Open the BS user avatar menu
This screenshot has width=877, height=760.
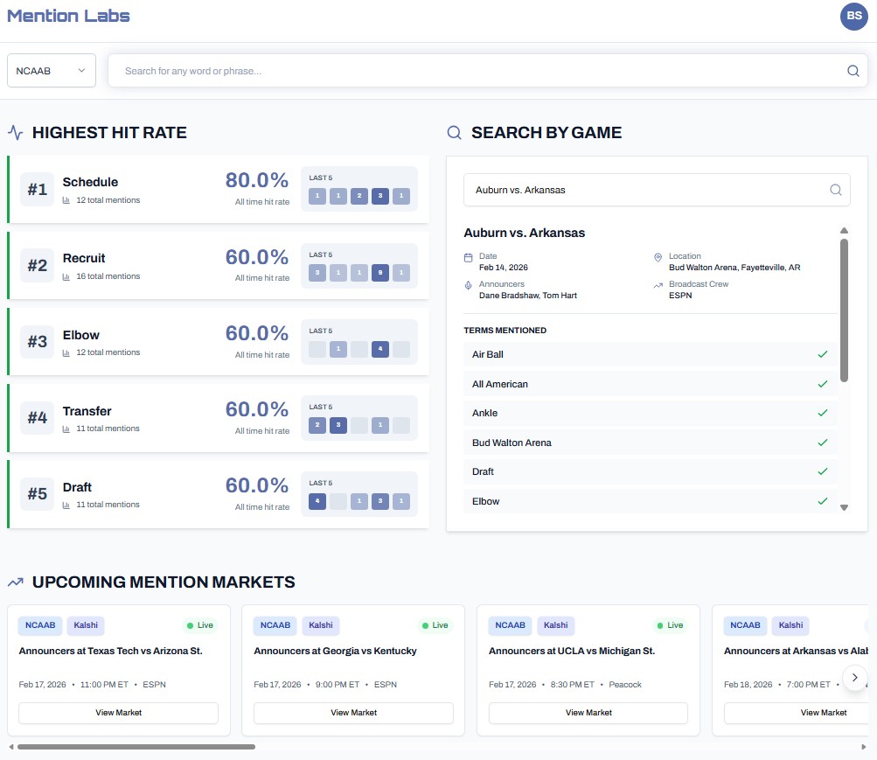(854, 16)
